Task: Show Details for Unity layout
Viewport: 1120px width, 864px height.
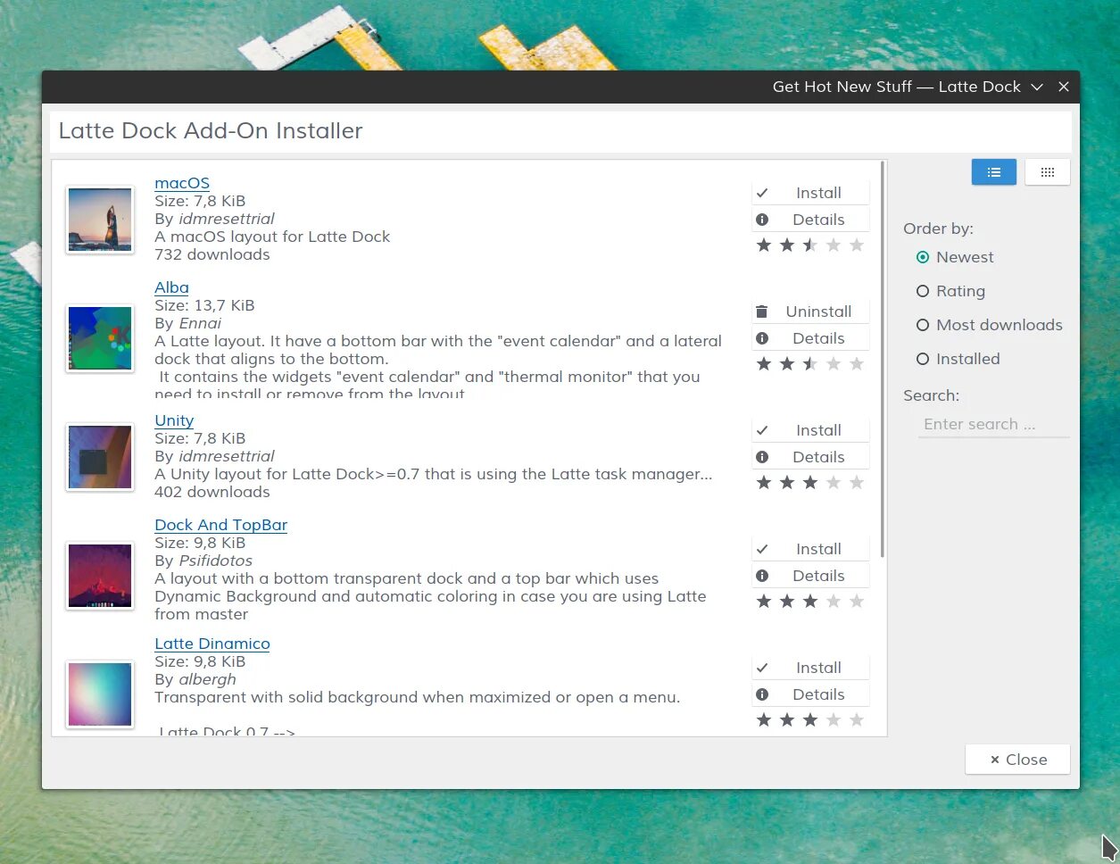Action: click(x=810, y=457)
